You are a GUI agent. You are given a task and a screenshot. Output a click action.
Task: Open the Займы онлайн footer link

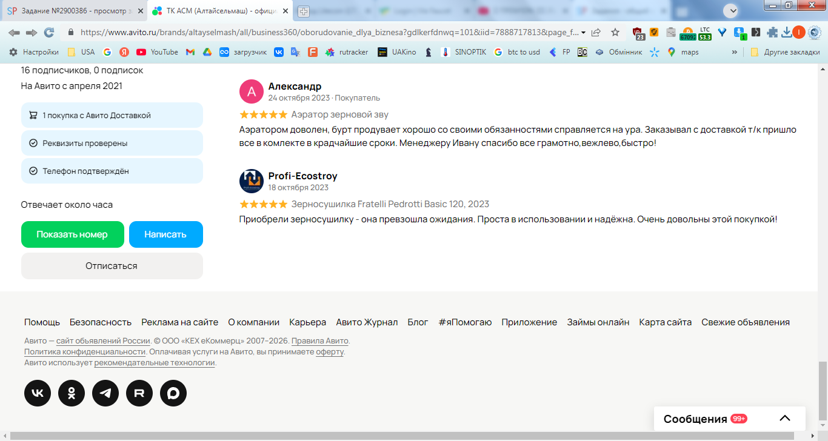[598, 322]
